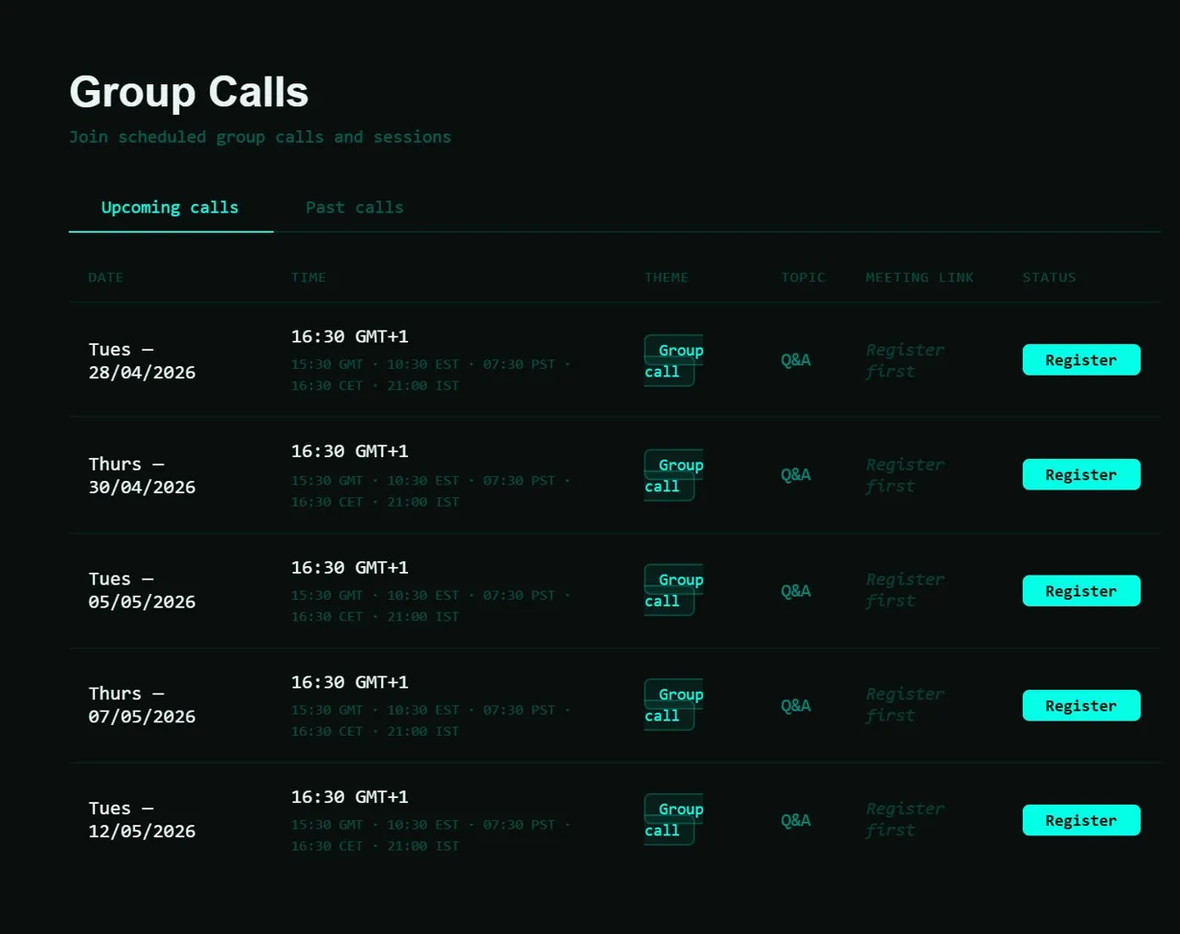
Task: Click the DATE column header
Action: (x=105, y=278)
